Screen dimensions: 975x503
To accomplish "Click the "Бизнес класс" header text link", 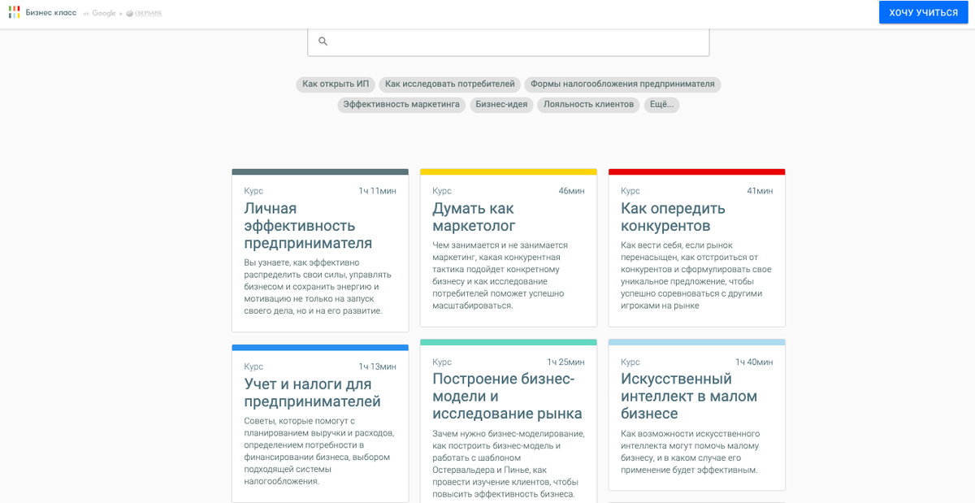I will 52,12.
